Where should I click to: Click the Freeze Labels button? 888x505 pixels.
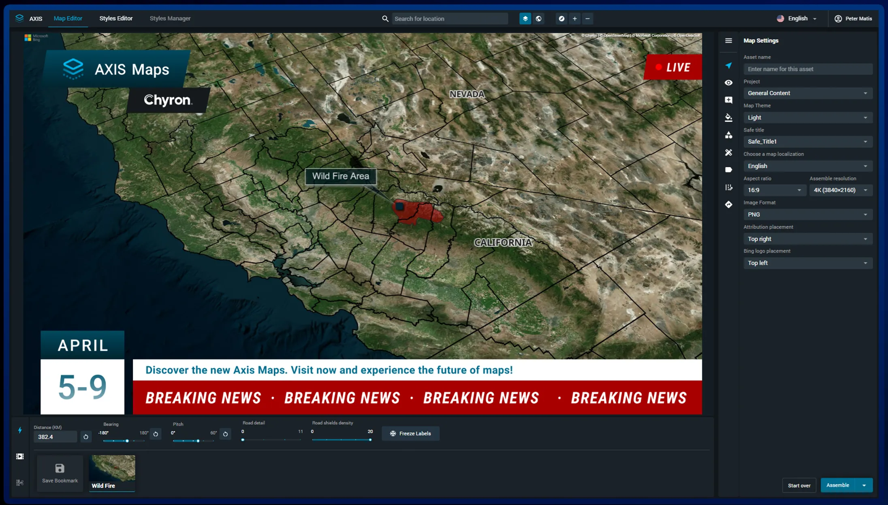[410, 433]
